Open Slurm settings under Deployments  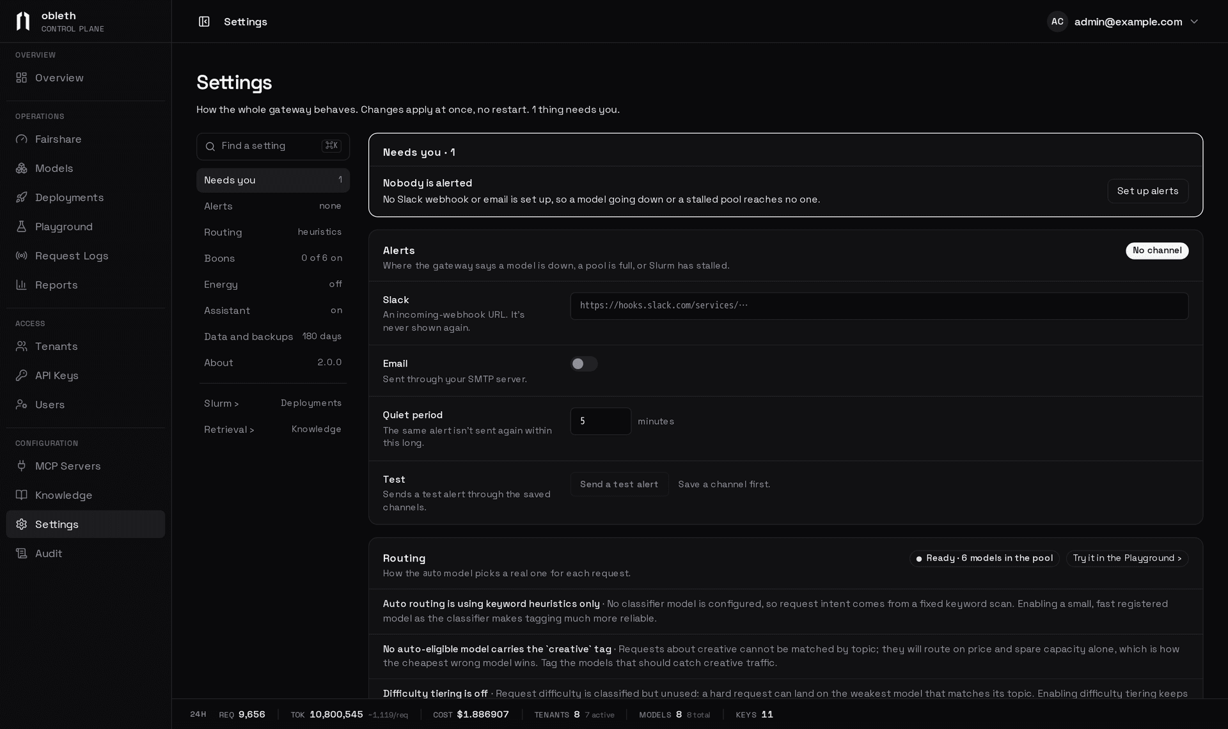coord(273,403)
